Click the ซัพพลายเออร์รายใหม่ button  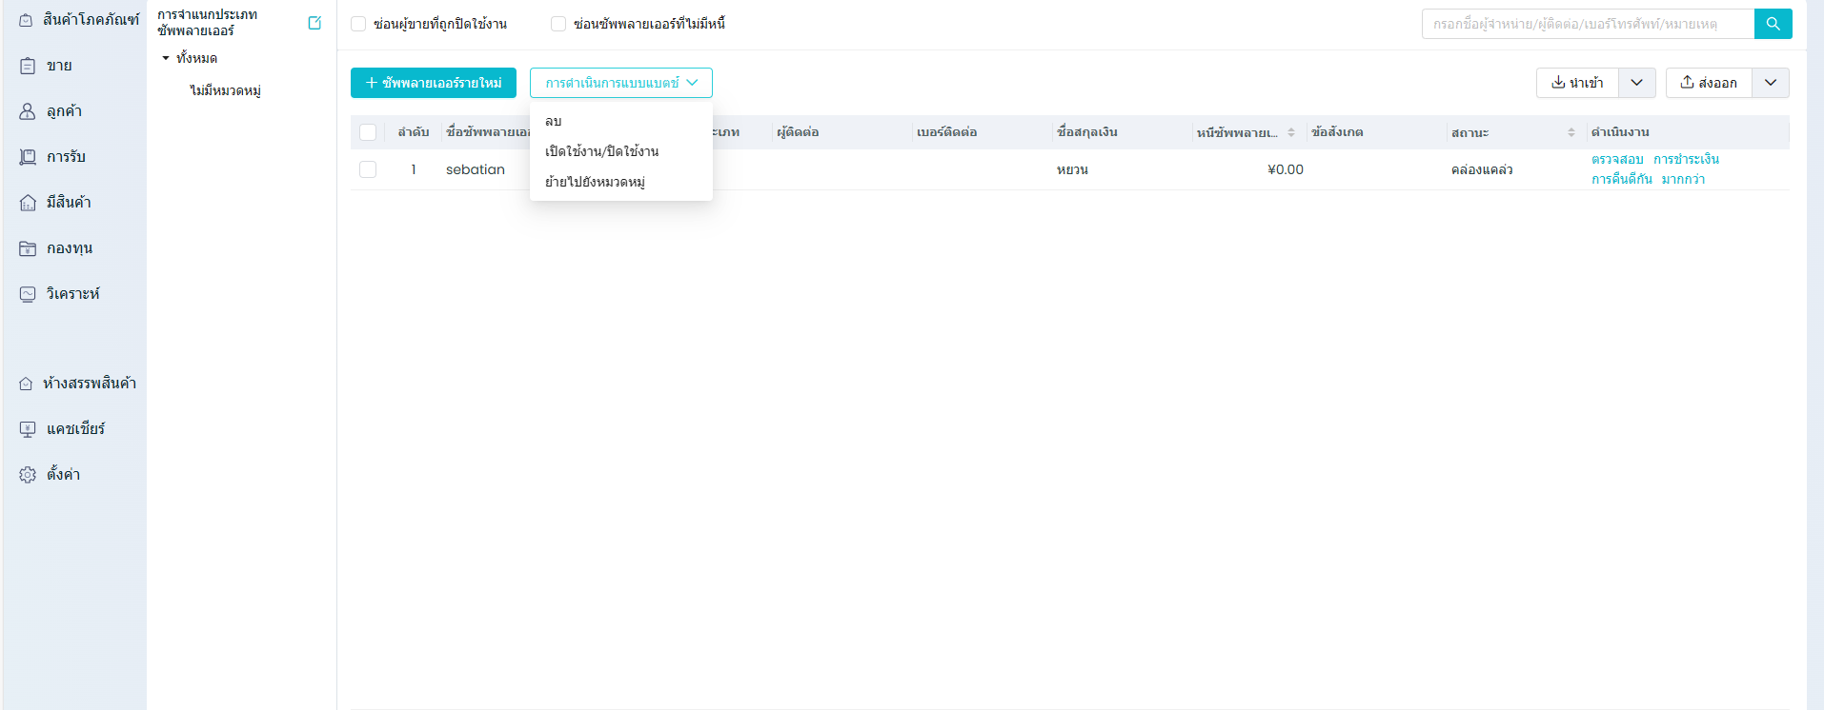click(x=434, y=83)
